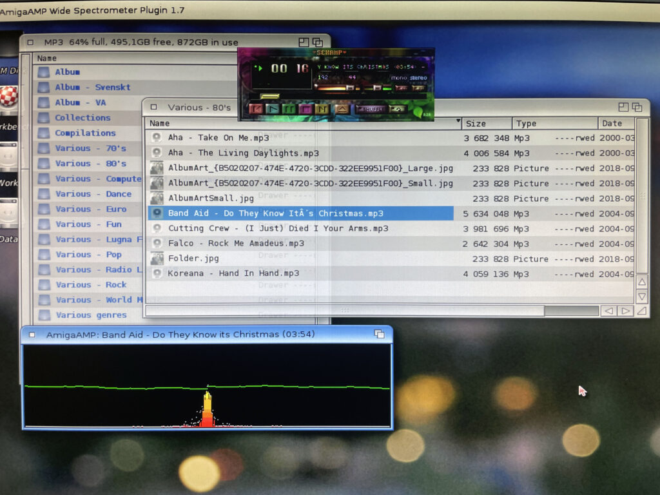660x495 pixels.
Task: Open the Various - 70's drawer
Action: (x=90, y=148)
